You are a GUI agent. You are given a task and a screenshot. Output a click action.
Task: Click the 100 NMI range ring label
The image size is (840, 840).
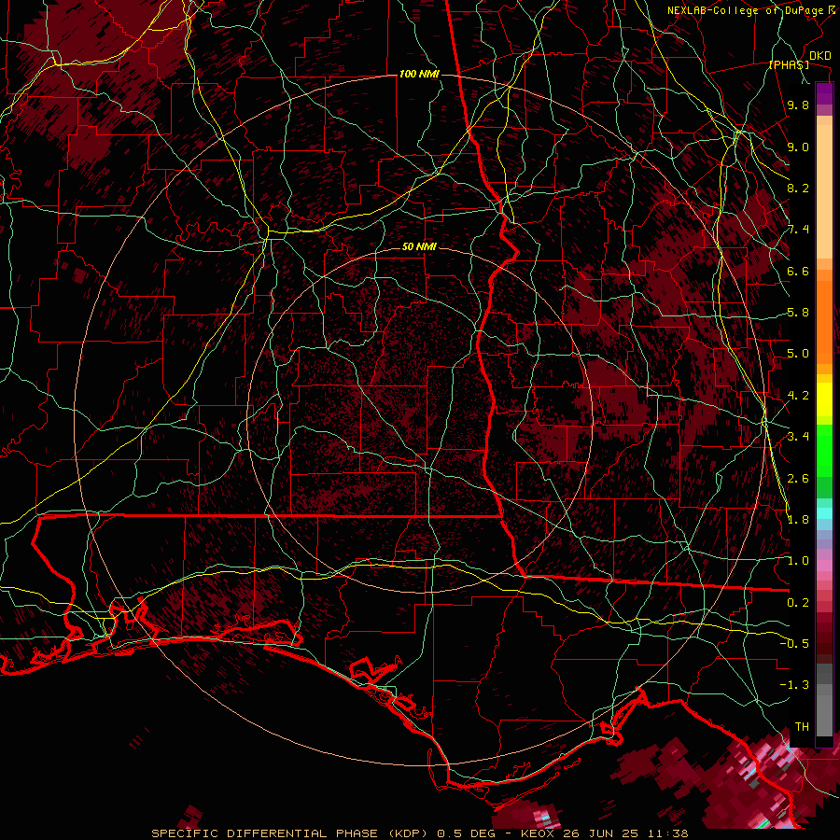click(419, 74)
